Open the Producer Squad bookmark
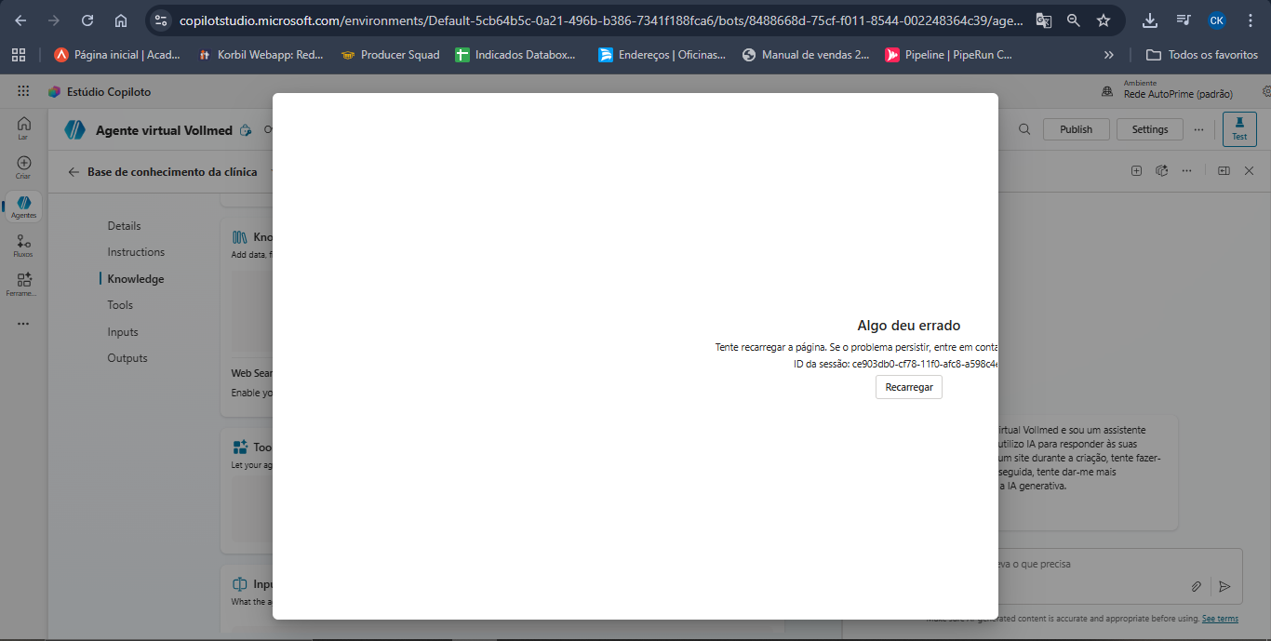 click(390, 55)
